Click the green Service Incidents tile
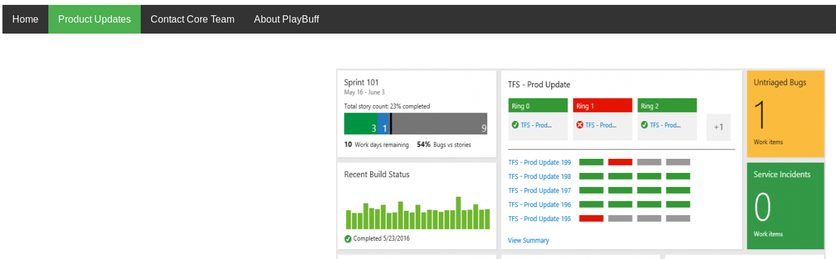The image size is (836, 259). (x=785, y=206)
